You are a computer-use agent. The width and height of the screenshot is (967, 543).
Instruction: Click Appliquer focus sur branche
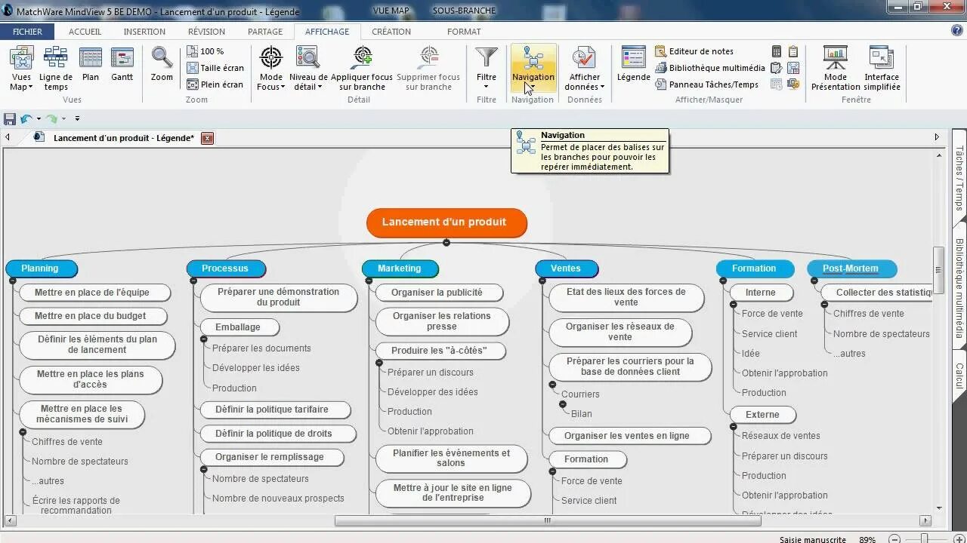pyautogui.click(x=362, y=69)
